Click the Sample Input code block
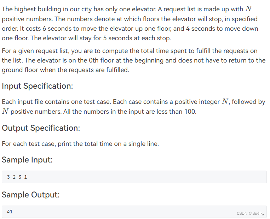 coord(134,177)
